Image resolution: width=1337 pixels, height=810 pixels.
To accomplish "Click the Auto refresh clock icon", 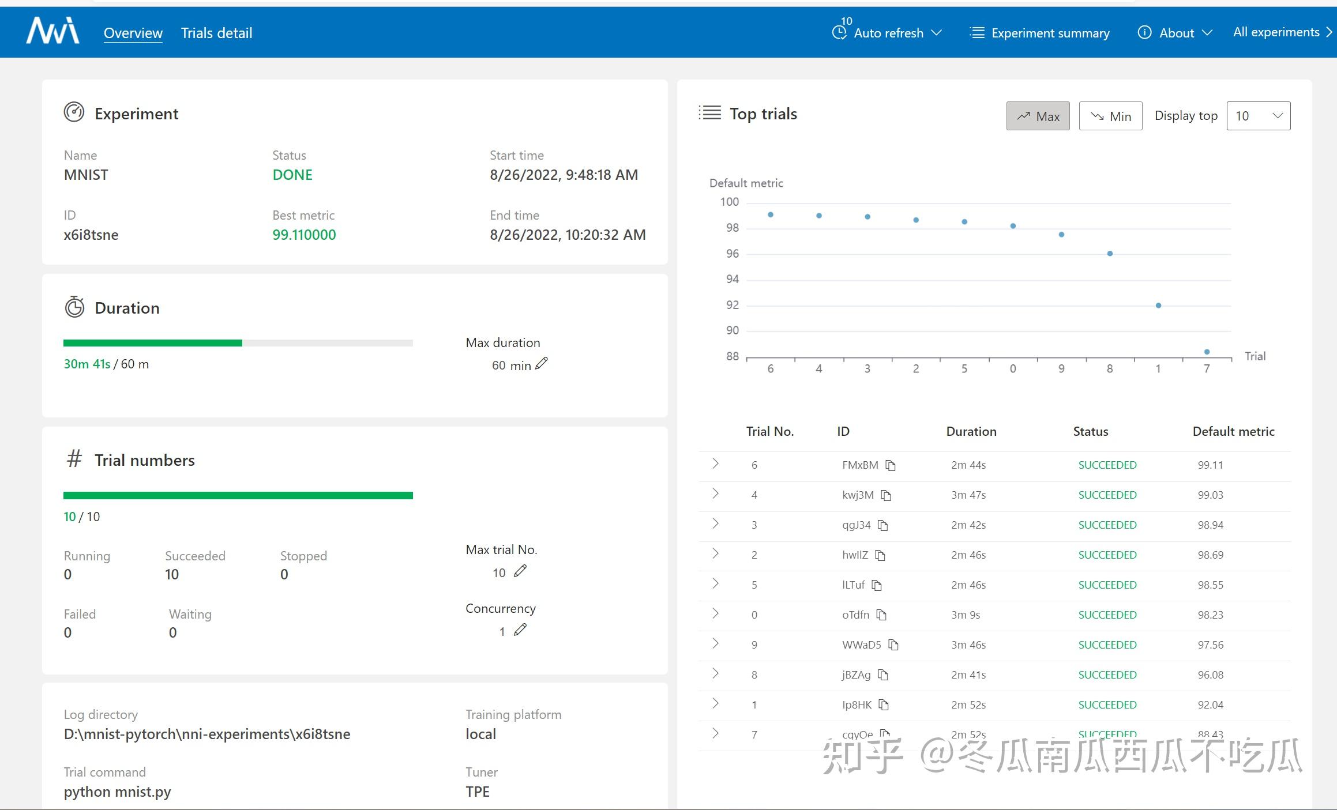I will pyautogui.click(x=839, y=33).
